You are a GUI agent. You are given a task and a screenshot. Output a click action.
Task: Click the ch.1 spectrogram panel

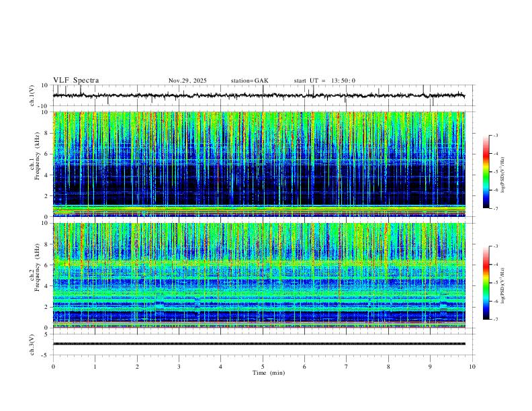click(259, 164)
